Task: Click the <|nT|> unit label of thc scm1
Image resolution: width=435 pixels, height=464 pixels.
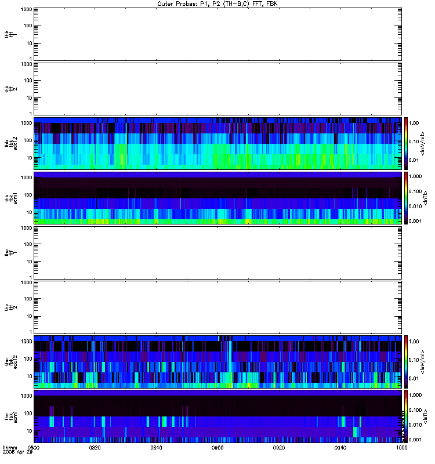Action: (426, 416)
